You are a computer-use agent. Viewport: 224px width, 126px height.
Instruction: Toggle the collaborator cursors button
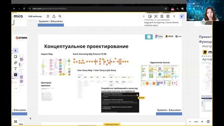coord(182,16)
